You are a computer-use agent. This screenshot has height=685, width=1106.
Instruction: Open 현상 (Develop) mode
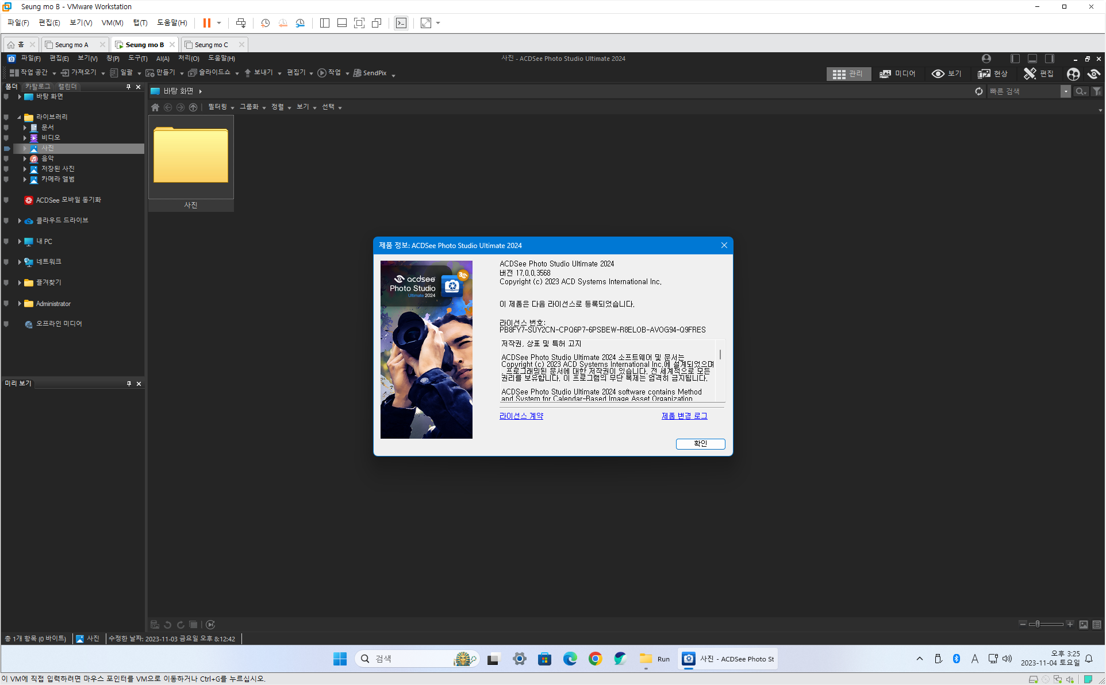[993, 73]
